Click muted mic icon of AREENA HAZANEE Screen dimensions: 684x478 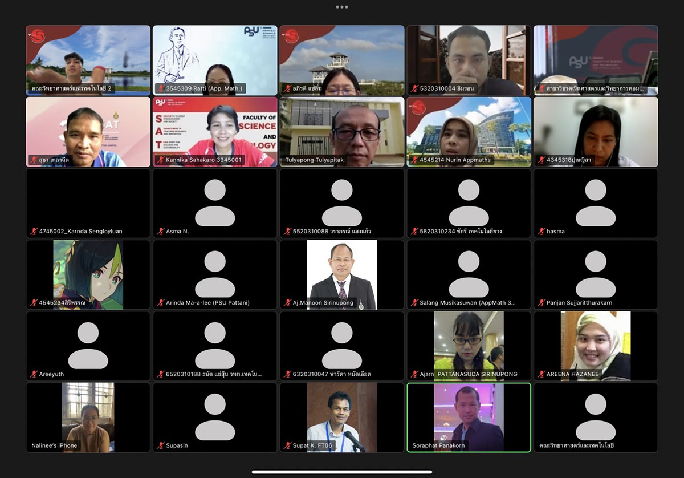point(541,374)
